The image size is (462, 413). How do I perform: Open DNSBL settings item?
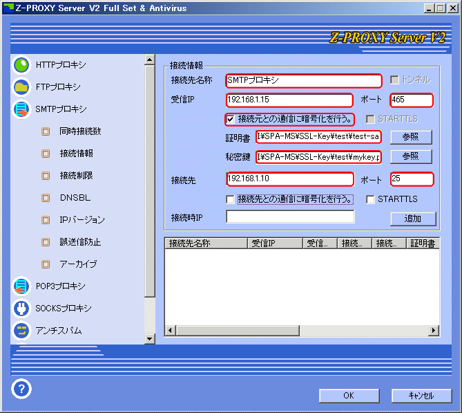[x=75, y=197]
